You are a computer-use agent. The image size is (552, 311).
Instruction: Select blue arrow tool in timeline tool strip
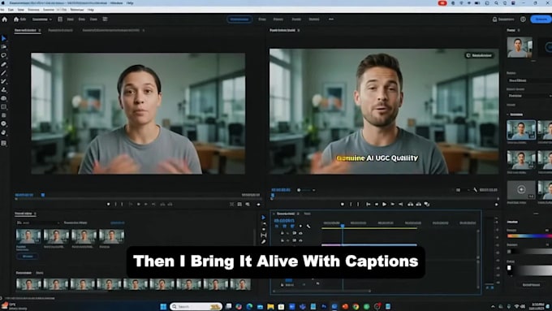[x=263, y=218]
